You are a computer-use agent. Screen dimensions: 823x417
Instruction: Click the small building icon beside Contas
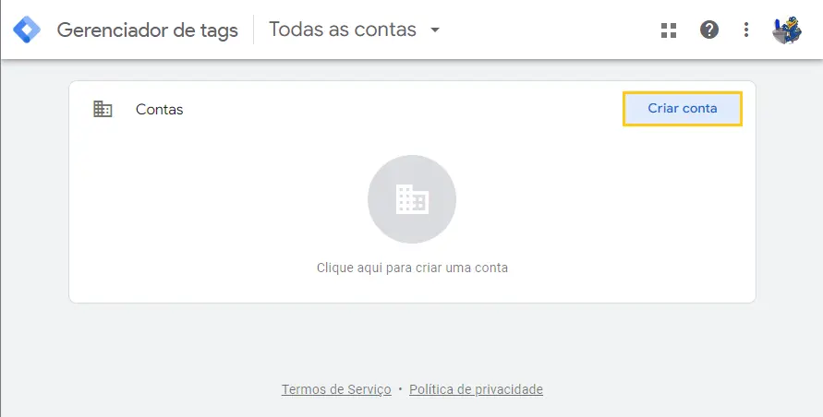103,109
